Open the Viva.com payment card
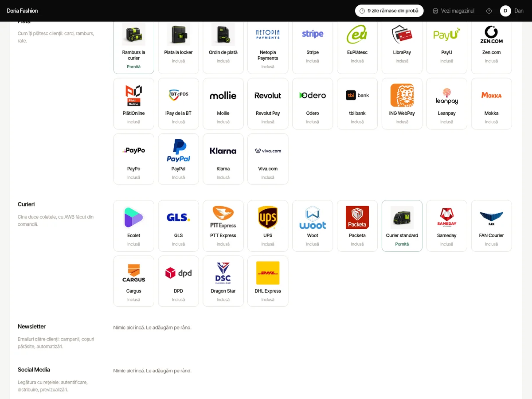532x399 pixels. click(268, 159)
